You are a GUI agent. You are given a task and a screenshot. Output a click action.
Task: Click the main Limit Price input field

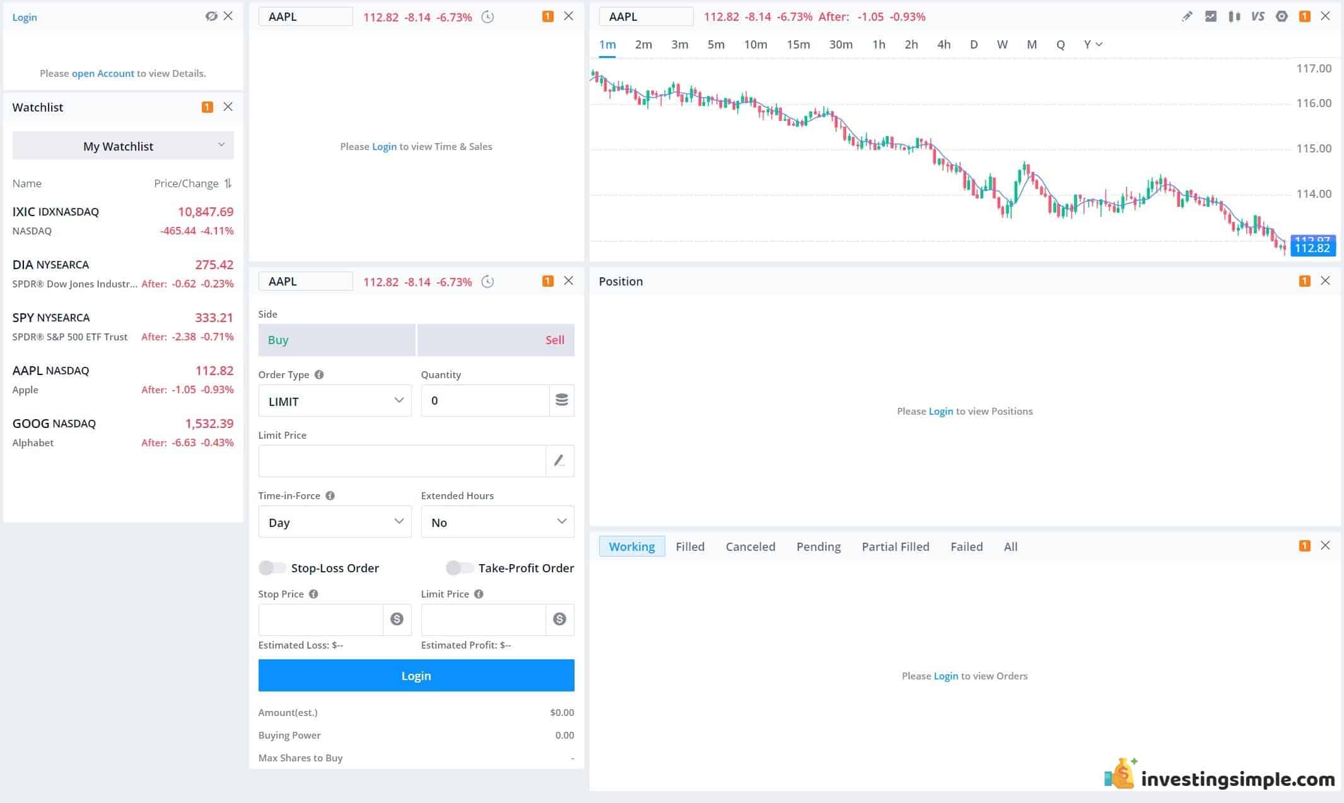coord(402,461)
